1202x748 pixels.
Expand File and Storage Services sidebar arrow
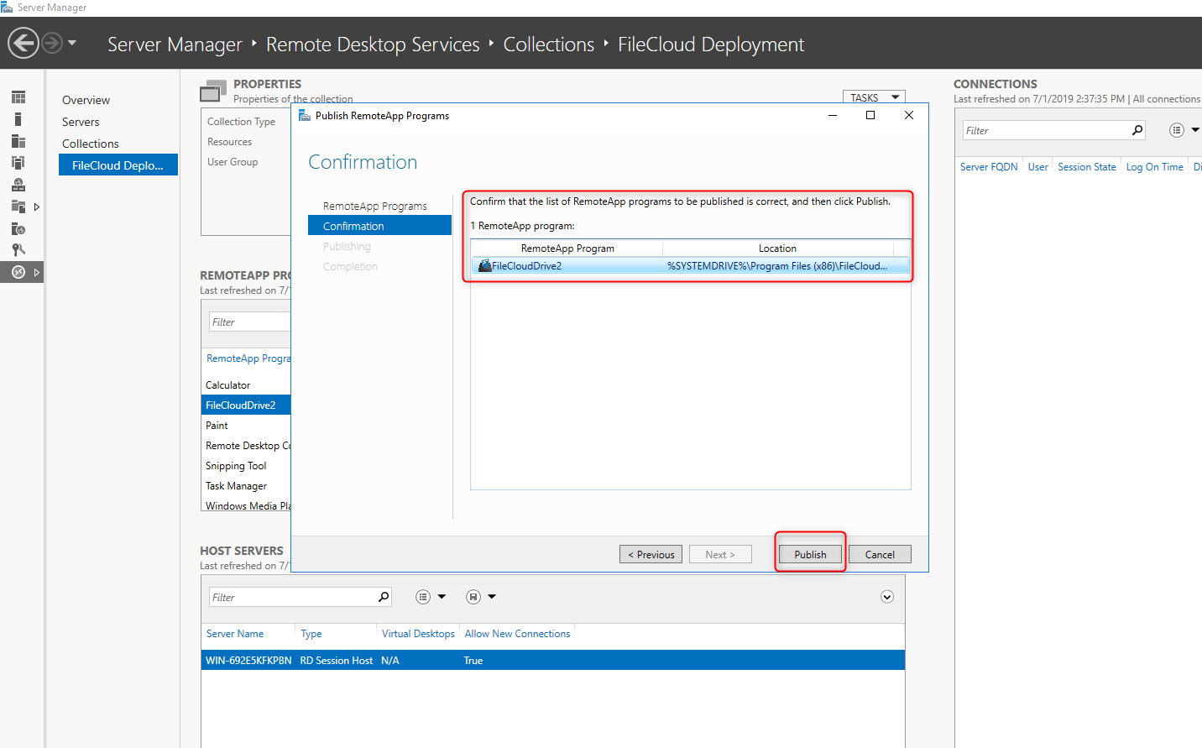pyautogui.click(x=36, y=207)
